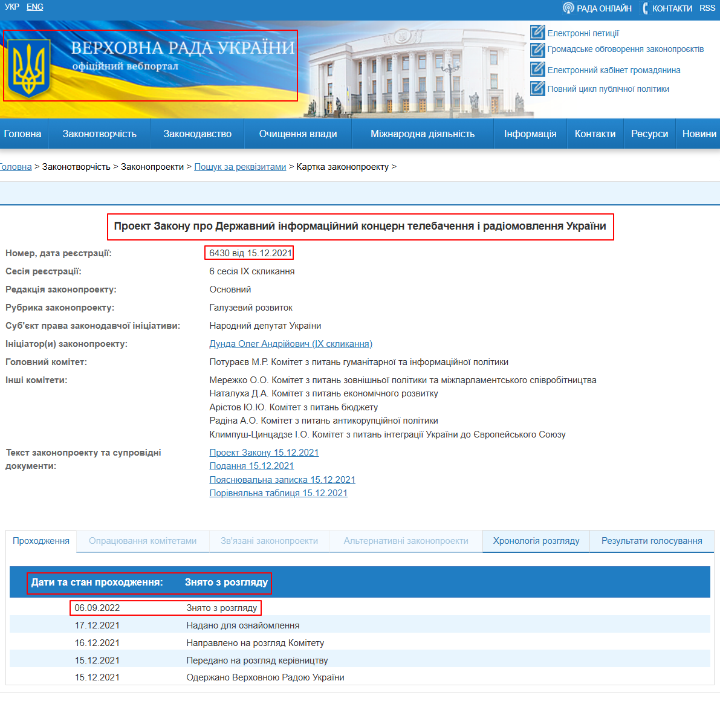Screen dimensions: 720x704
Task: Open КОНТАКТИ link in top bar
Action: (x=672, y=8)
